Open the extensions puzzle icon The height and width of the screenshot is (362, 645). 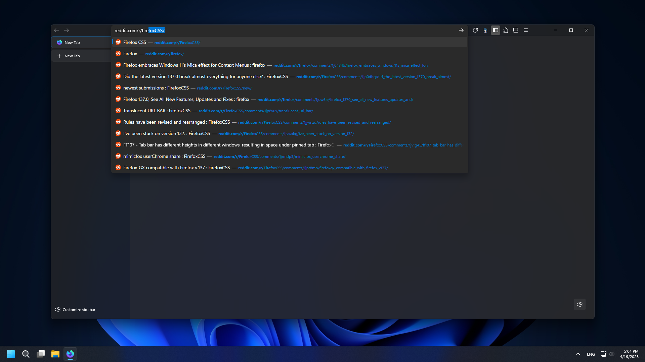tap(506, 30)
